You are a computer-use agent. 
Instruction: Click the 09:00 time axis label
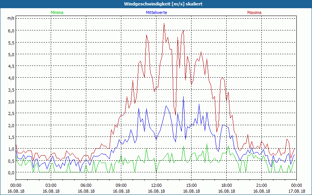[x=121, y=186]
